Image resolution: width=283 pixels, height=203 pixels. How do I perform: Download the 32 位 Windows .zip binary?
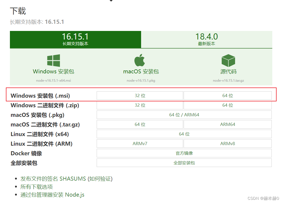(x=140, y=105)
